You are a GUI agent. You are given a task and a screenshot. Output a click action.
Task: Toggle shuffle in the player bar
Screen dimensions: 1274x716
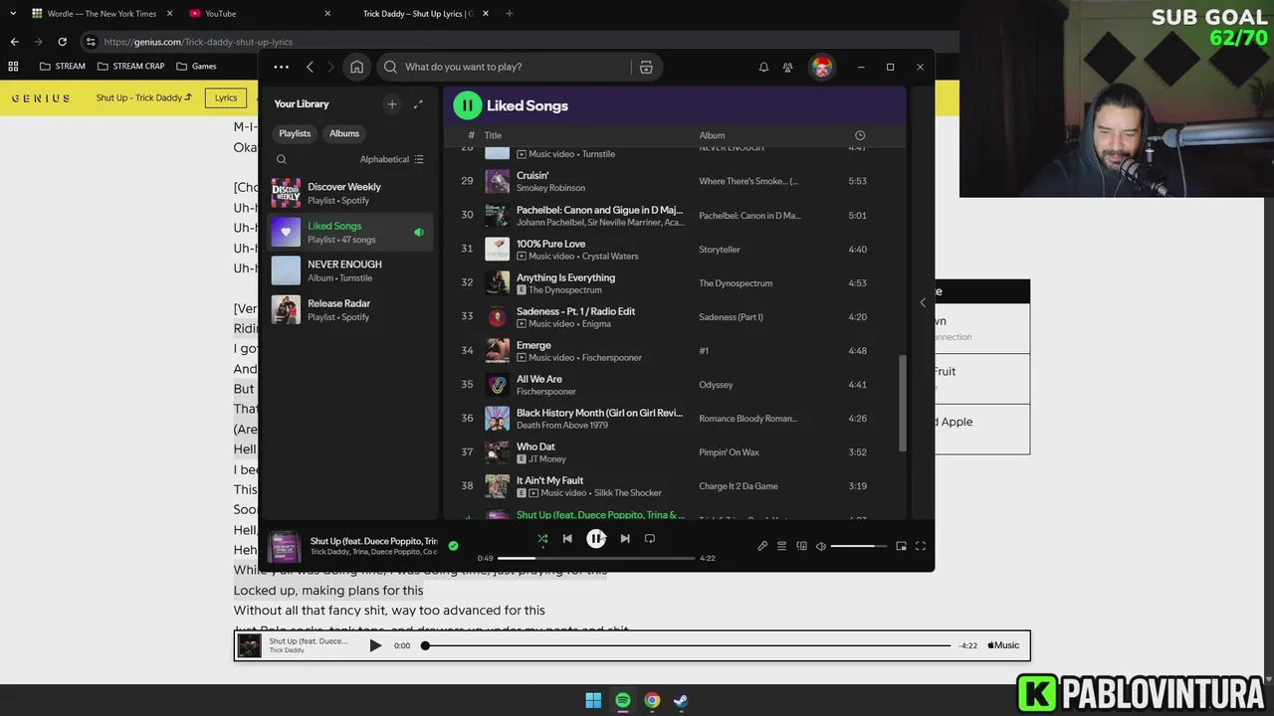pos(542,539)
